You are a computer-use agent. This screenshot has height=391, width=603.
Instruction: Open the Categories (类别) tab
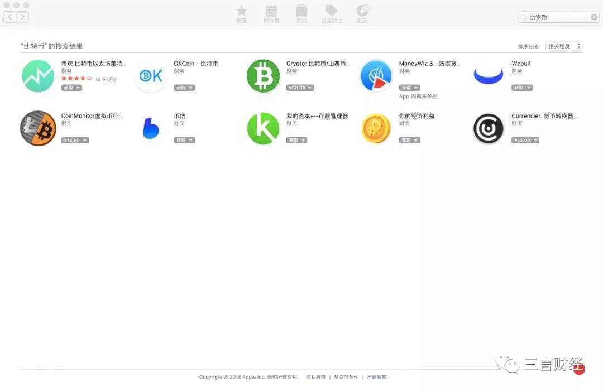click(x=301, y=14)
